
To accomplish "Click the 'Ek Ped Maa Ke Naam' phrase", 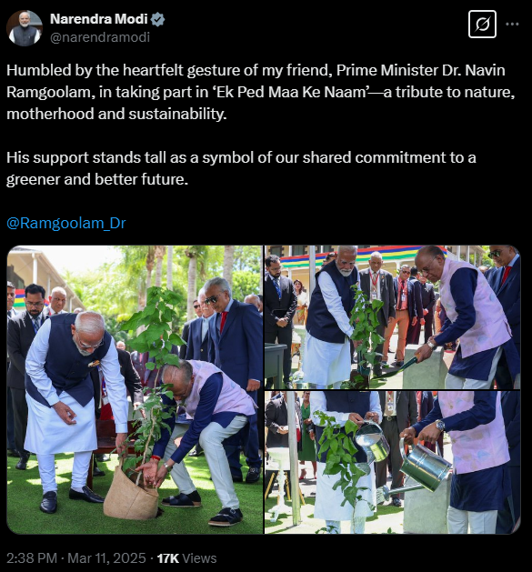I will (291, 92).
